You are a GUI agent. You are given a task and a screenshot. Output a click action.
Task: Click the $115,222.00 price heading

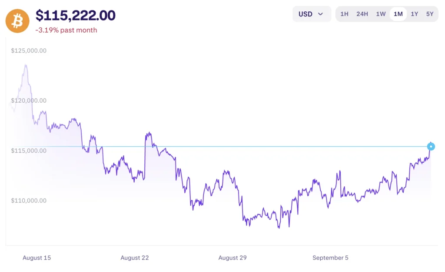tap(76, 16)
